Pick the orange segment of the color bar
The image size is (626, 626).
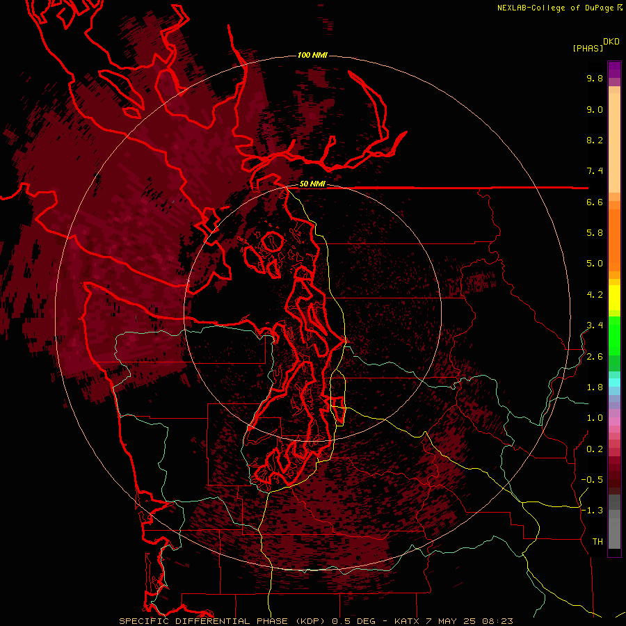[x=614, y=239]
